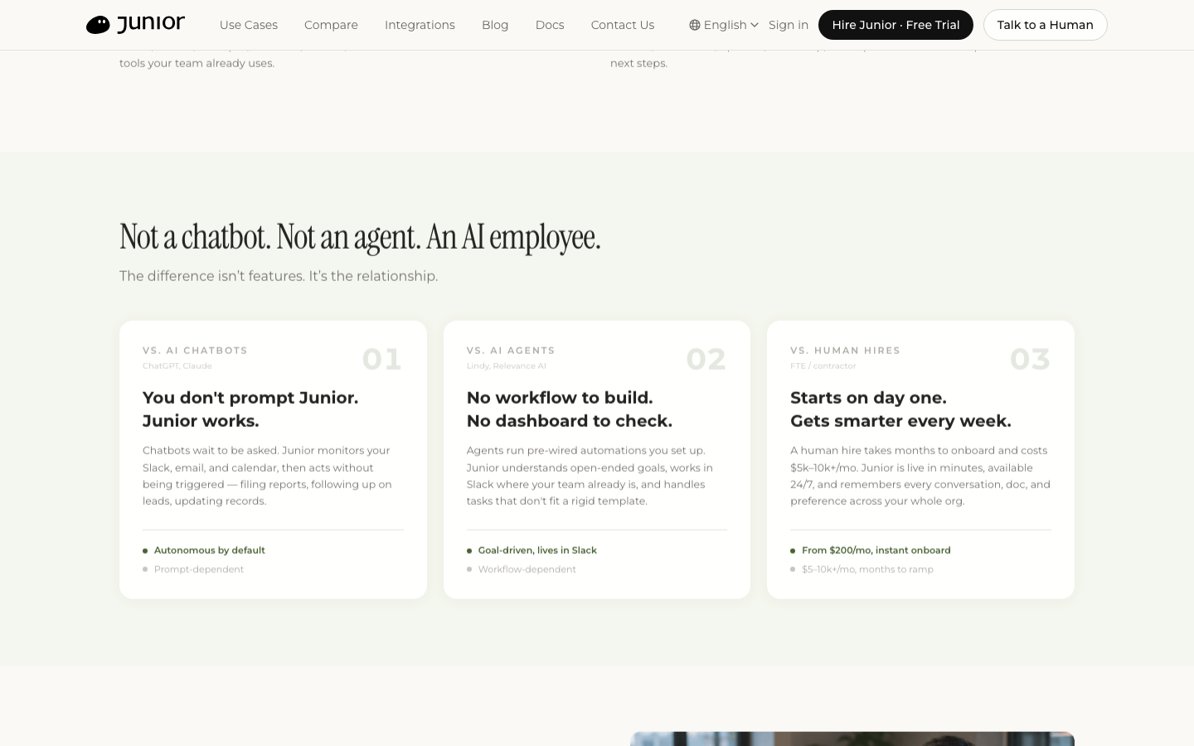Click the VS. AI CHATBOTS label
The width and height of the screenshot is (1194, 746).
coord(195,351)
